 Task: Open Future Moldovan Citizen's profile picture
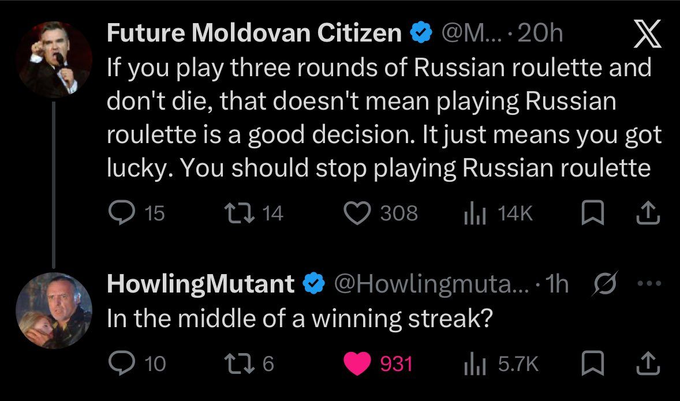(53, 59)
